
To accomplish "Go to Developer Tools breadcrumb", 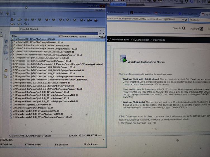I will click(x=121, y=40).
